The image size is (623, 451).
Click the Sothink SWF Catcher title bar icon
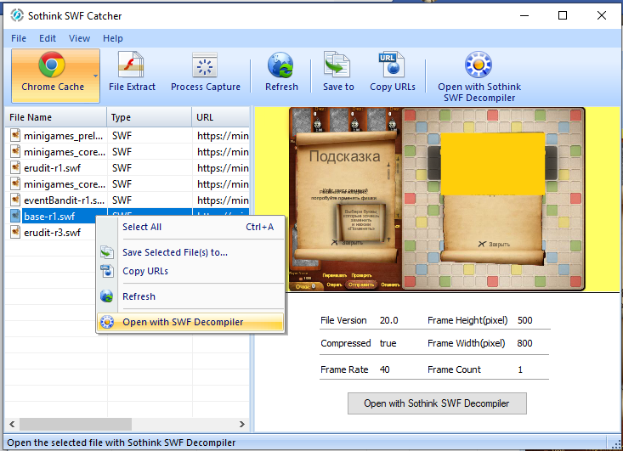[x=17, y=16]
